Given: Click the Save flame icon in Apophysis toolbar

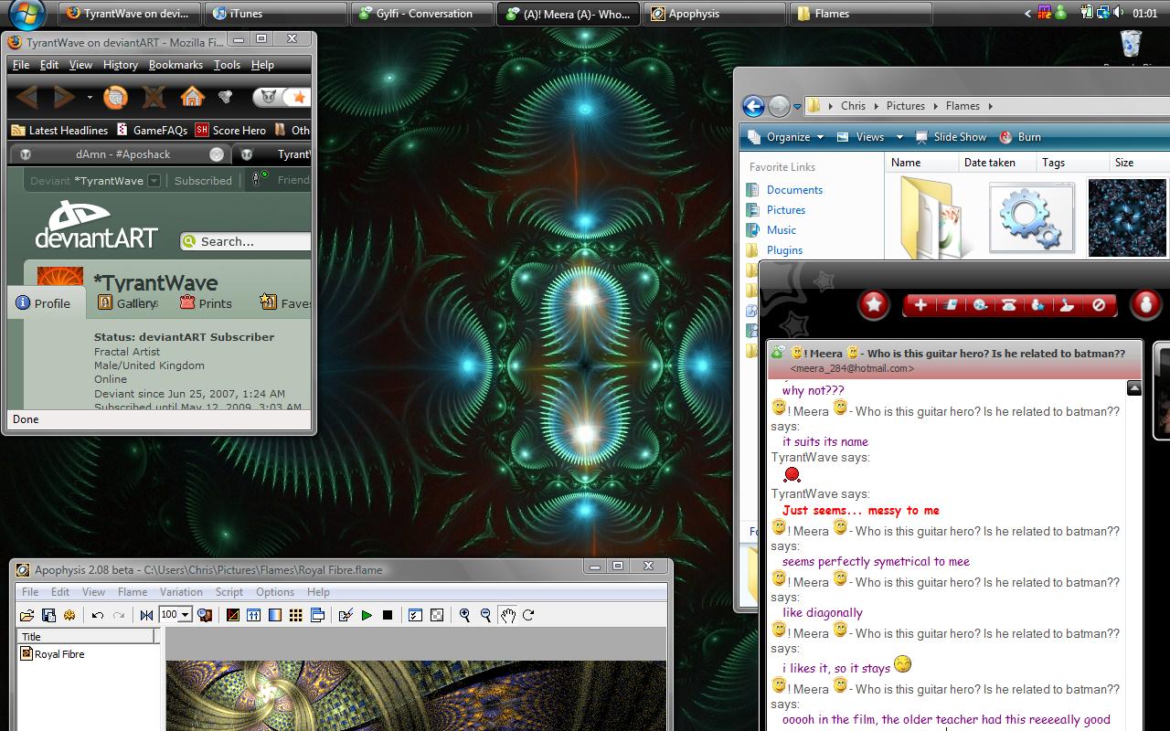Looking at the screenshot, I should coord(48,616).
